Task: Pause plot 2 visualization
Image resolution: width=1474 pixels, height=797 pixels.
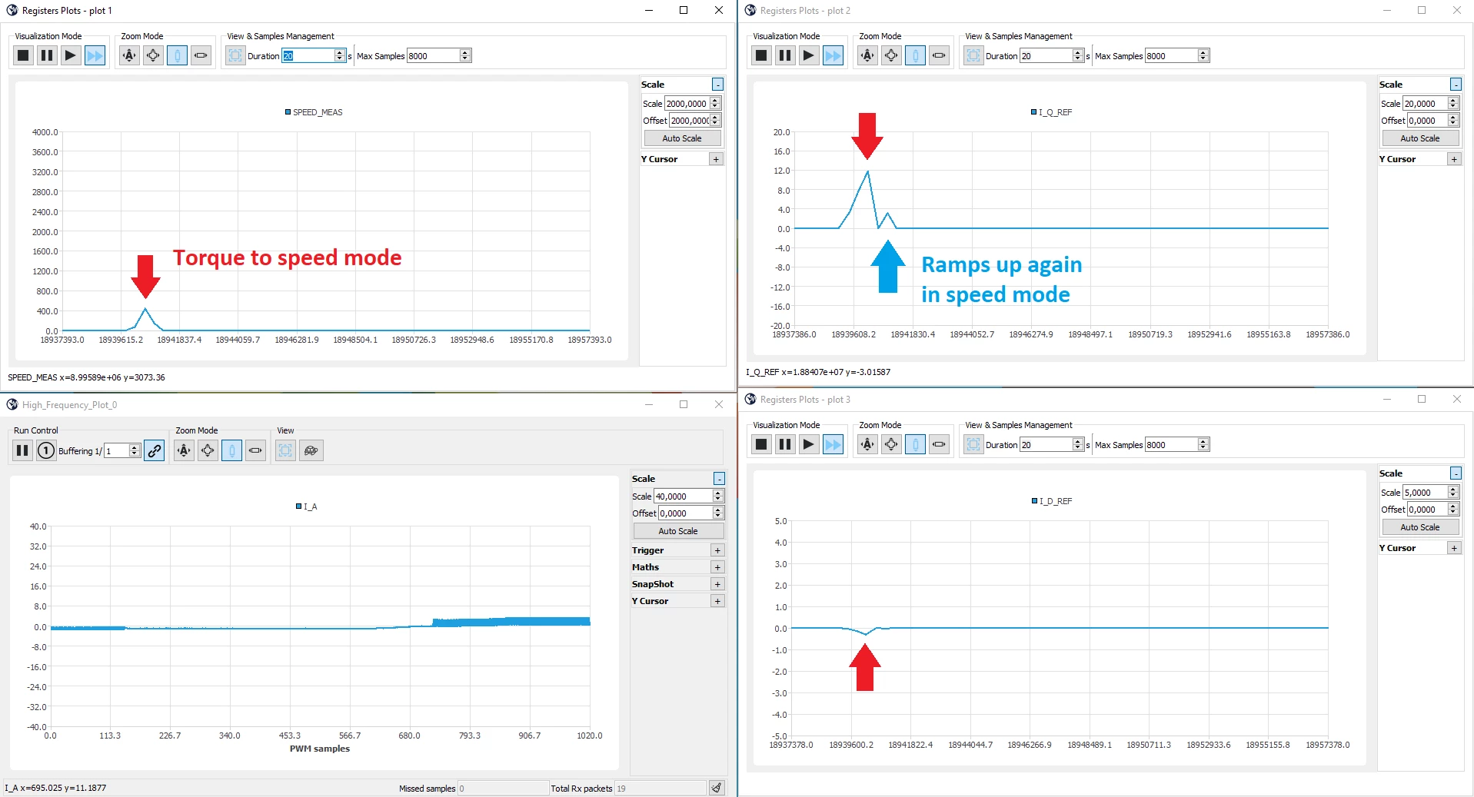Action: tap(785, 55)
